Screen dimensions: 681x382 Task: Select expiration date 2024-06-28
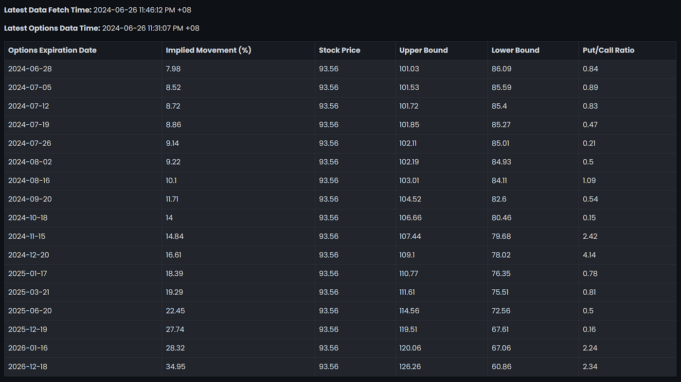(30, 69)
